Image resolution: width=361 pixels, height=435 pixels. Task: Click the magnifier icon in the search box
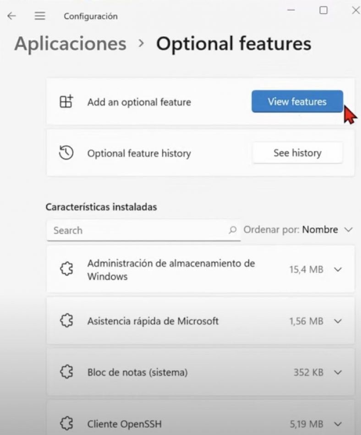tap(233, 230)
